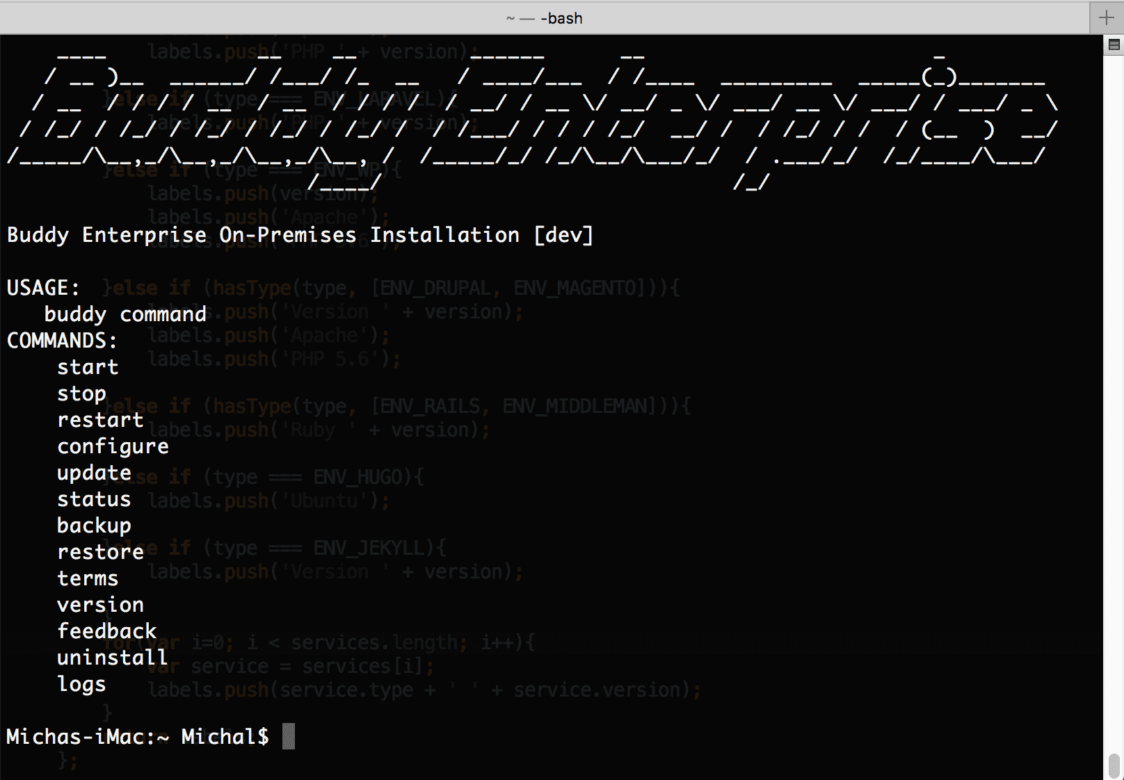Click 'Buddy Enterprise On-Premises Installation [dev]' line
The image size is (1124, 780).
click(300, 235)
